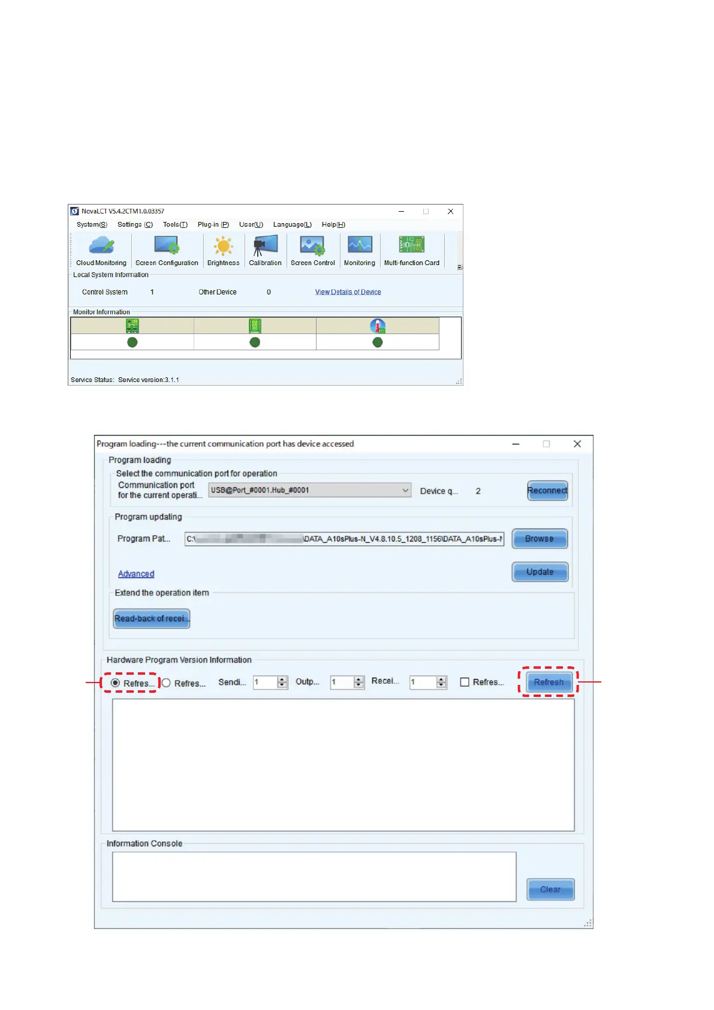Click the temperature thermometer monitor icon
This screenshot has height=1010, width=714.
[x=378, y=326]
